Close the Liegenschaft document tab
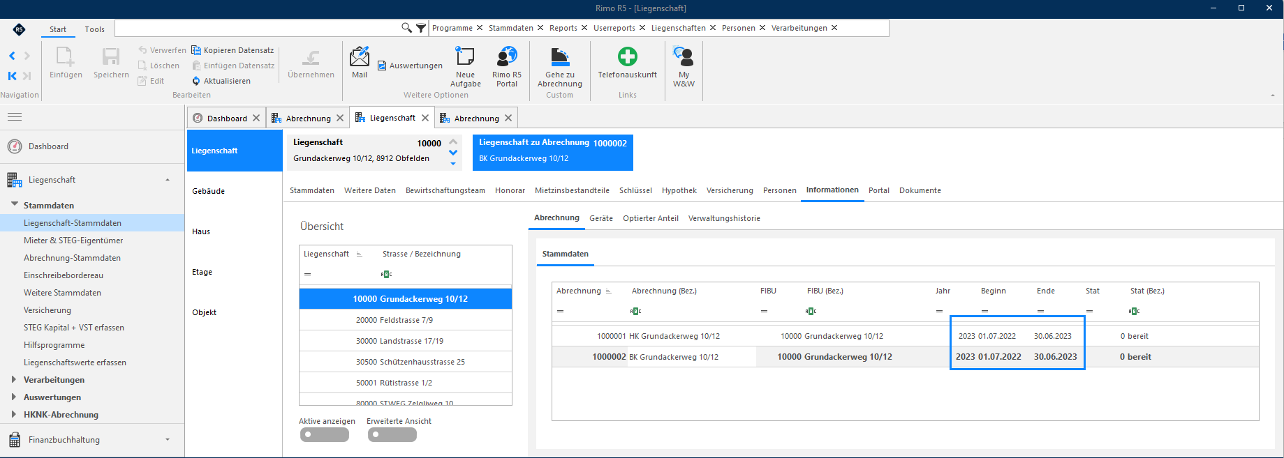Screen dimensions: 1284x458 (425, 118)
